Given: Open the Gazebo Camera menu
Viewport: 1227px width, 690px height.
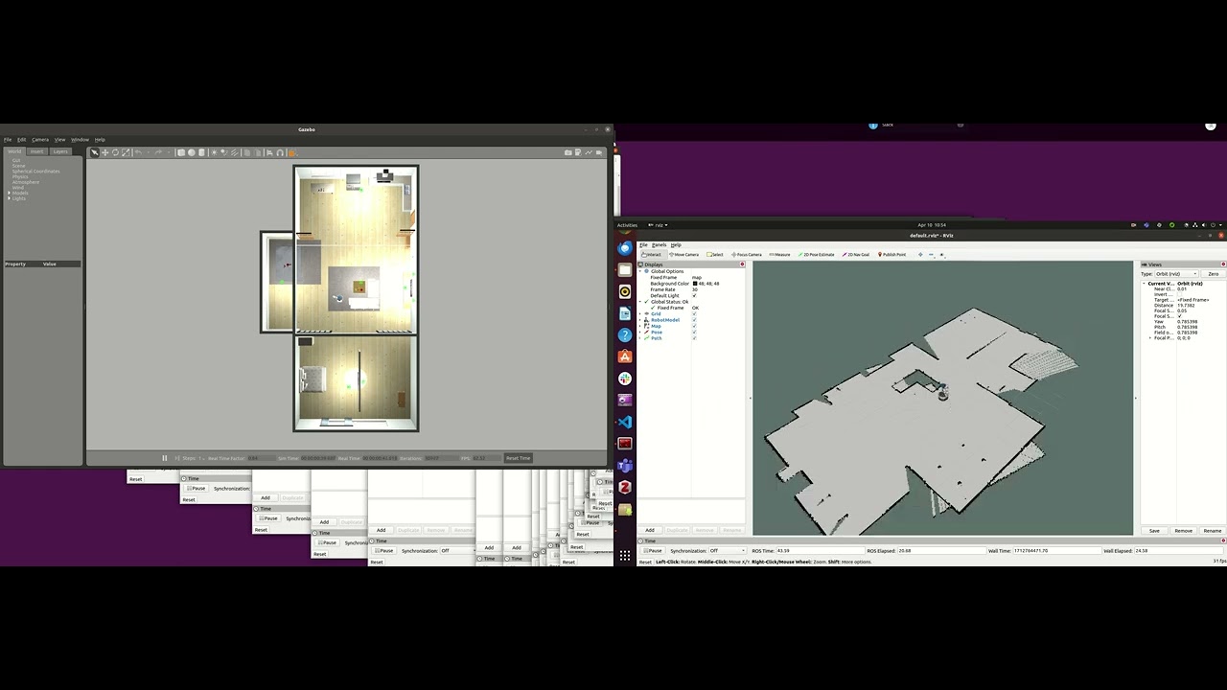Looking at the screenshot, I should [x=40, y=140].
